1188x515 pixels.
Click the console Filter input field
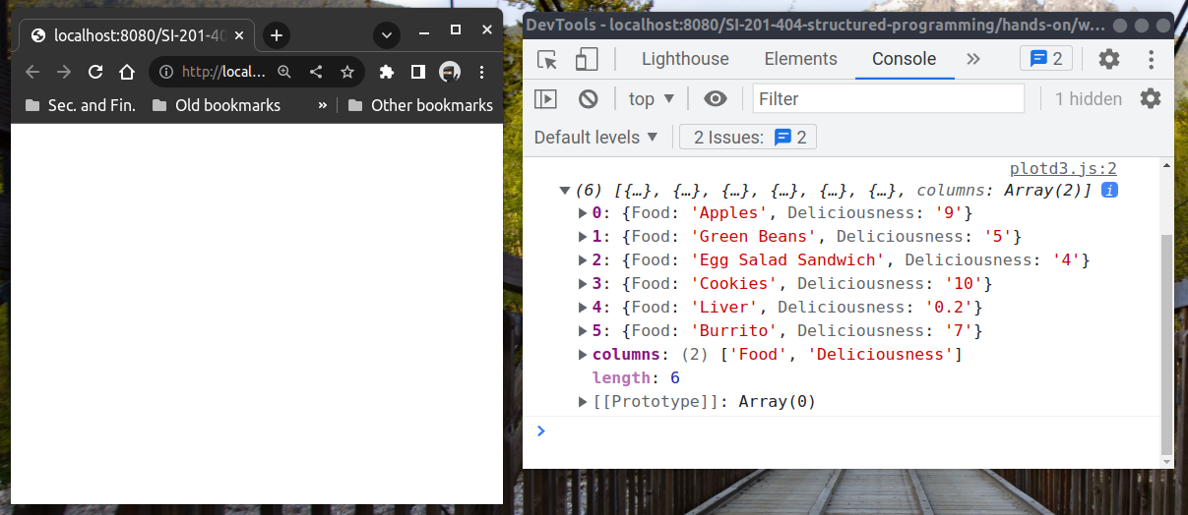pos(888,99)
